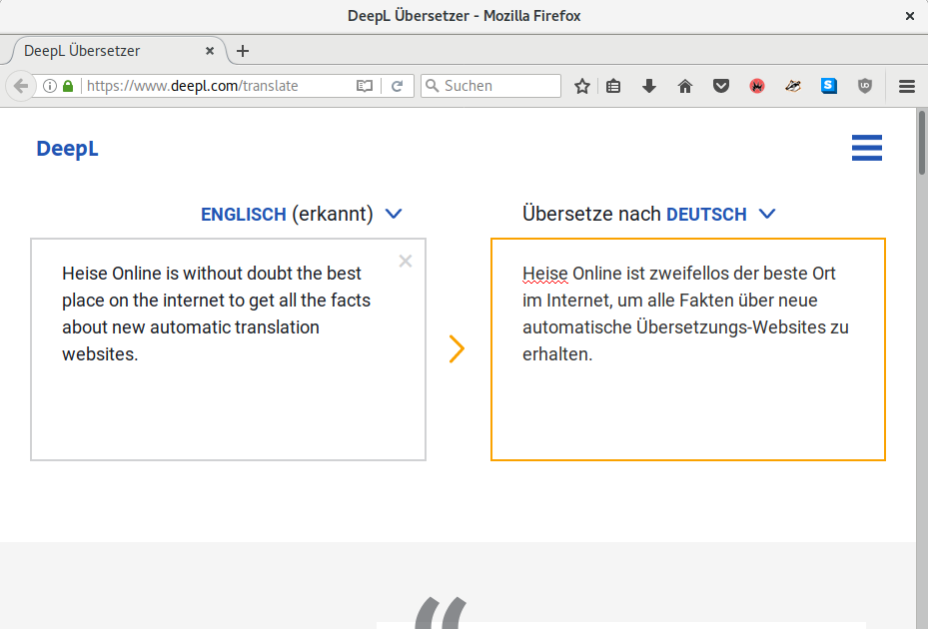Expand the DEUTSCH target language dropdown
This screenshot has height=629, width=928.
[767, 214]
